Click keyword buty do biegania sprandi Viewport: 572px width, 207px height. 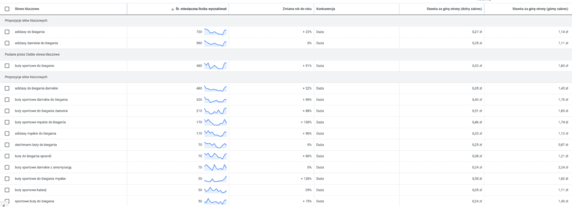coord(33,156)
